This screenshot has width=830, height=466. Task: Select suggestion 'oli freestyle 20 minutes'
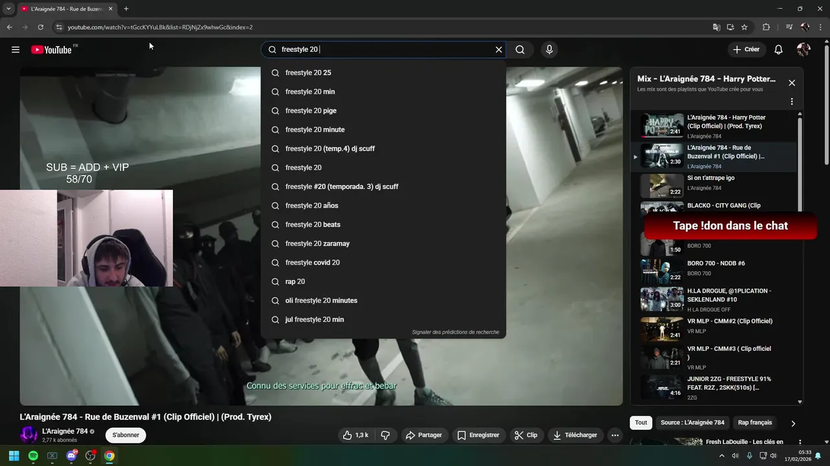[383, 300]
